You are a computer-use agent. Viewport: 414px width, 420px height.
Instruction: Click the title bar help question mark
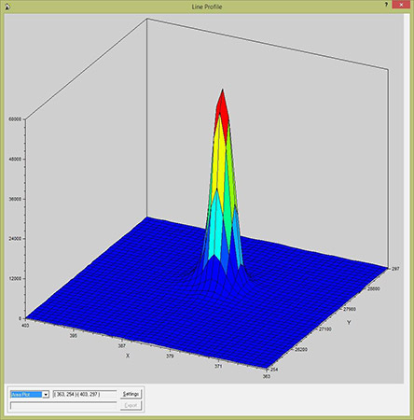386,5
